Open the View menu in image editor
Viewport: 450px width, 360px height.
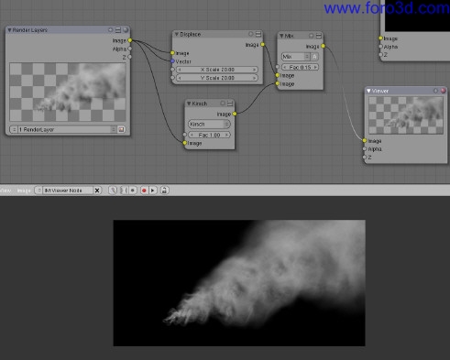click(x=5, y=191)
